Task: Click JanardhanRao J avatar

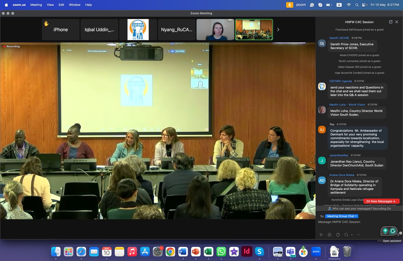Action: 322,161
